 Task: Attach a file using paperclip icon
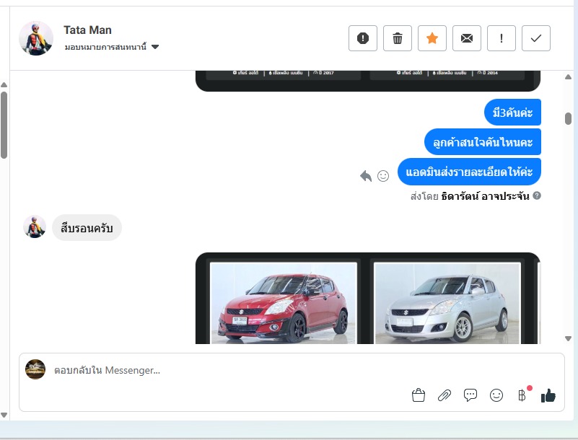point(445,395)
